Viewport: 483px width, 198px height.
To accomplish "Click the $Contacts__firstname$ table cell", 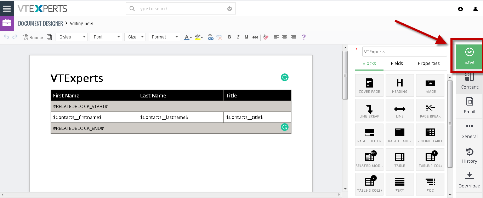I will pos(94,117).
